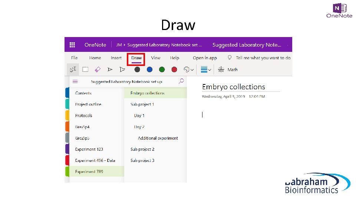Select the Highlighter tool

tap(122, 69)
